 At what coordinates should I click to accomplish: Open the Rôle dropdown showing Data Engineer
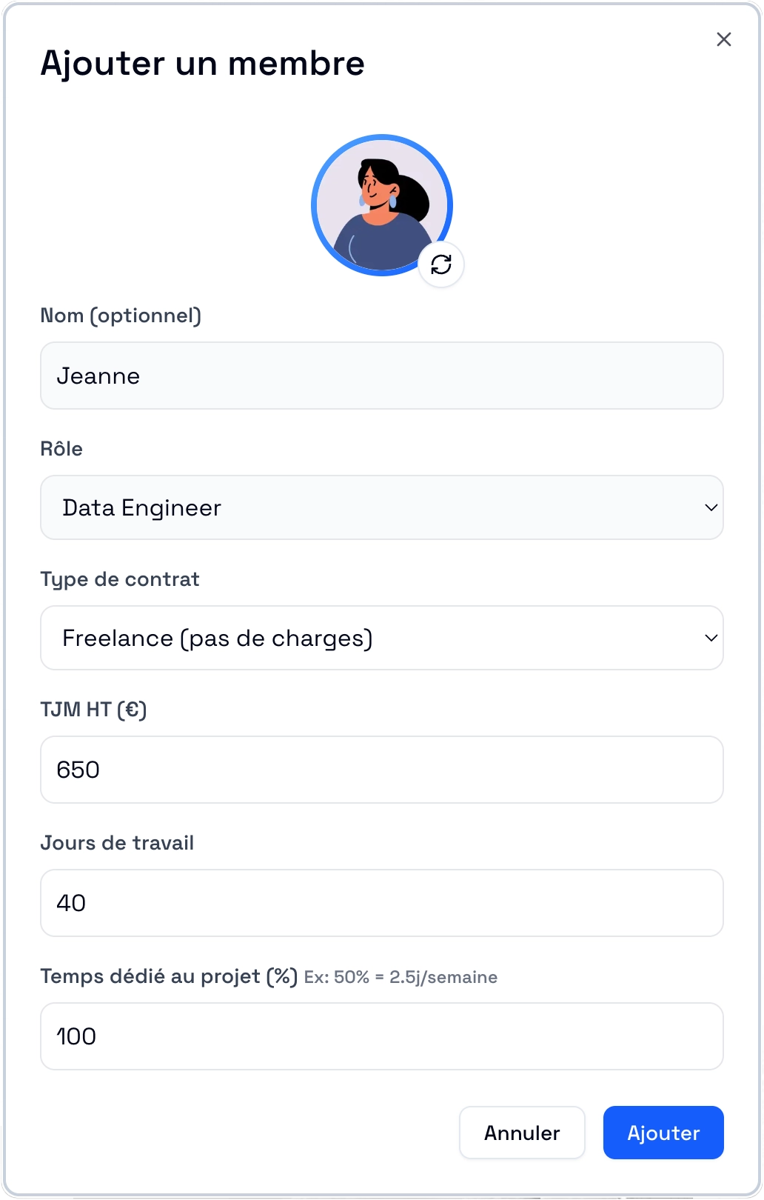(382, 507)
